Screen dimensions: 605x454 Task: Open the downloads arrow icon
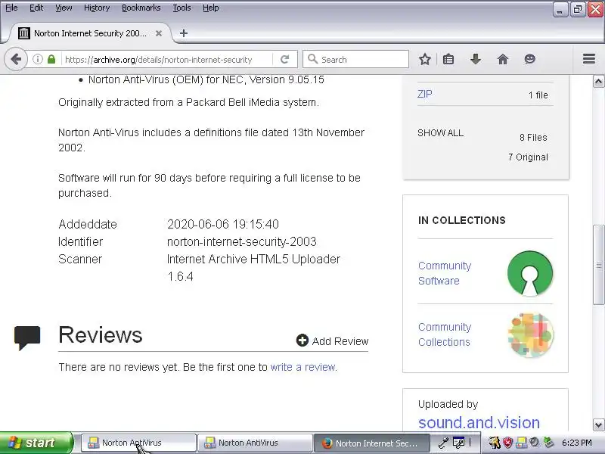click(x=476, y=60)
